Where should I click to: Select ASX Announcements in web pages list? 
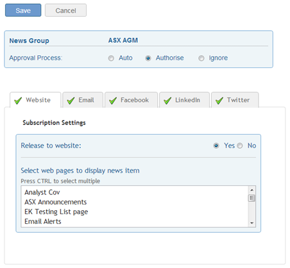(56, 202)
